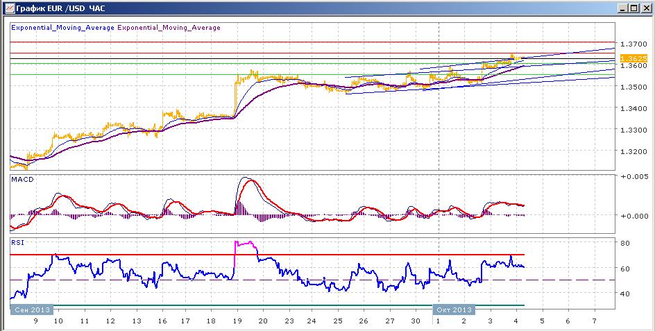Screen dimensions: 655x331
Task: Select the Сен 2013 month marker
Action: tap(32, 309)
